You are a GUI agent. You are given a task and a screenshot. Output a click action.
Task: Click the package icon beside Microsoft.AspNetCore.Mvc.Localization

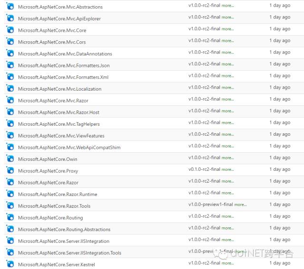tap(10, 88)
